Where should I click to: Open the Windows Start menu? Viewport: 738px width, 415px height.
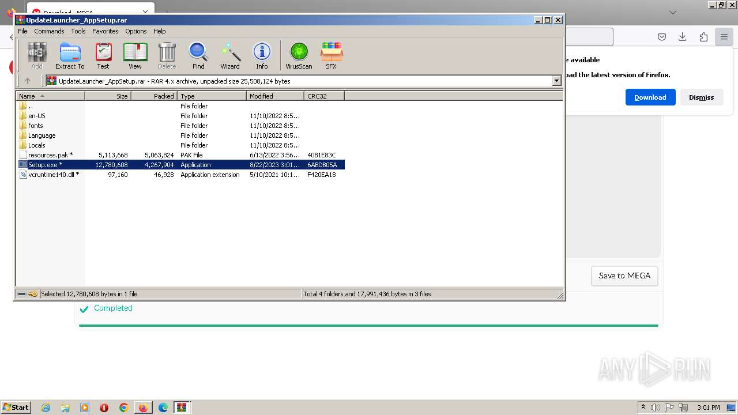16,408
